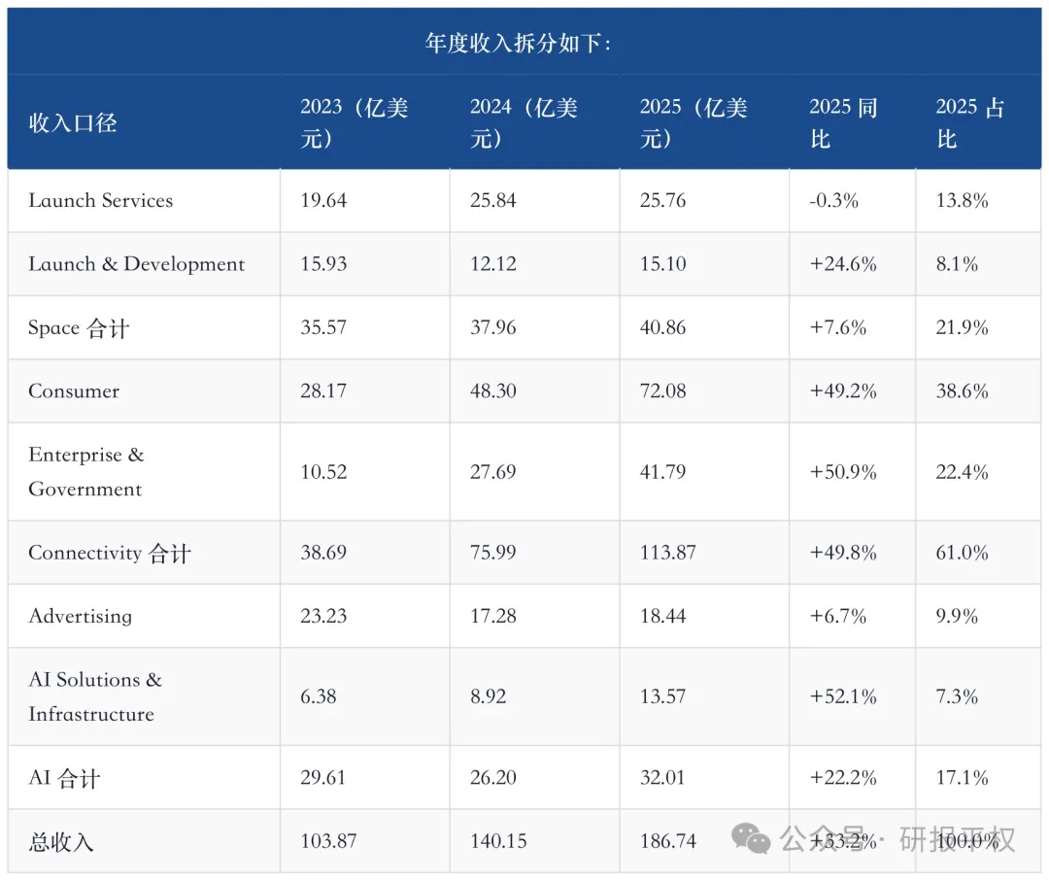Select the 2023（亿美元）column header
Screen dimensions: 1049x881
[354, 123]
